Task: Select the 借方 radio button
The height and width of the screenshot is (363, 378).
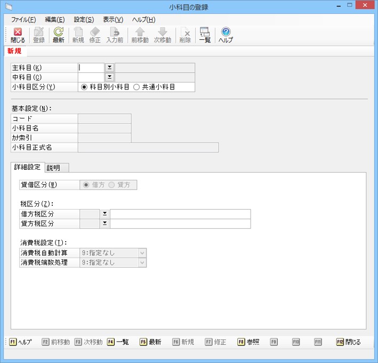Action: (86, 185)
